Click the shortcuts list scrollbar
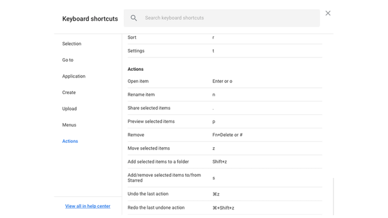This screenshot has height=218, width=388. coord(333,196)
